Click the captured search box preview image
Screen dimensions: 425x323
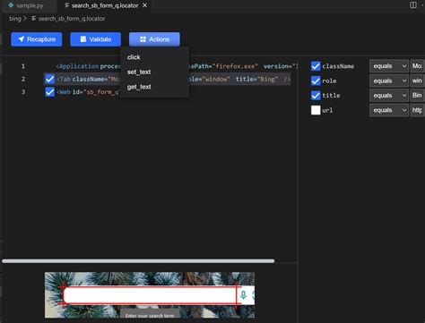150,295
